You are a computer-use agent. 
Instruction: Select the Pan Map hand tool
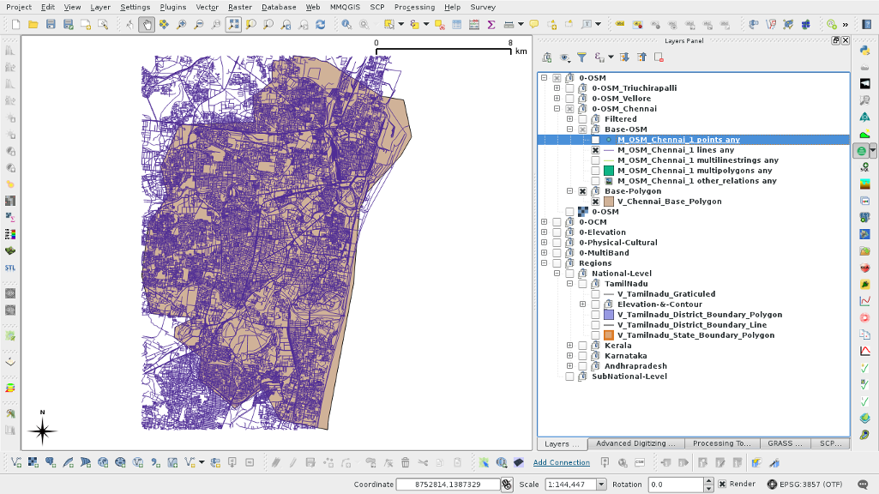147,25
